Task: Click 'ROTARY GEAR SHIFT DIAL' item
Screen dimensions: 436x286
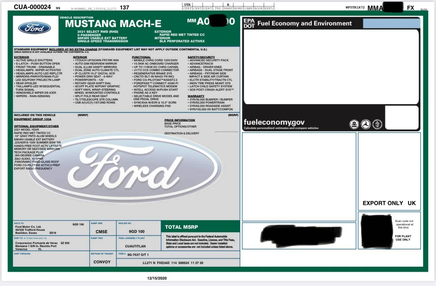Action: (x=93, y=83)
